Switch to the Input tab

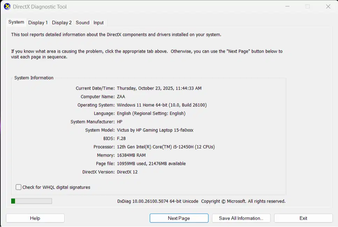(x=98, y=23)
